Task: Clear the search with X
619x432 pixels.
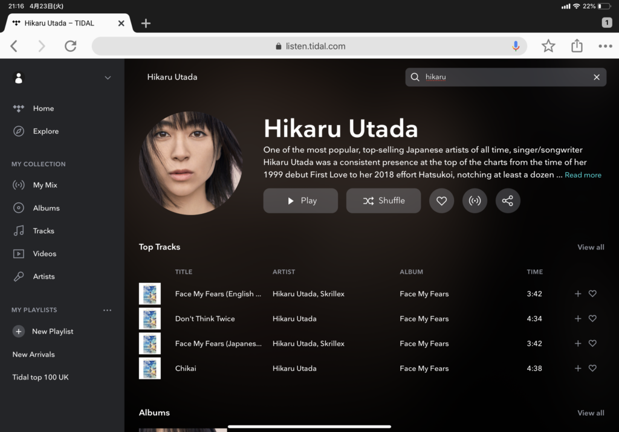Action: pyautogui.click(x=597, y=77)
